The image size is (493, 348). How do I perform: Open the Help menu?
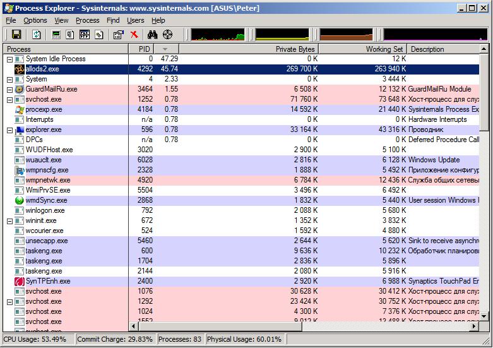click(158, 20)
